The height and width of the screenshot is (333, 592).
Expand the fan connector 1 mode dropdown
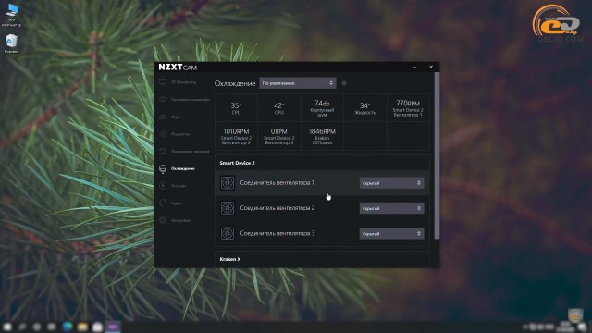(x=391, y=183)
